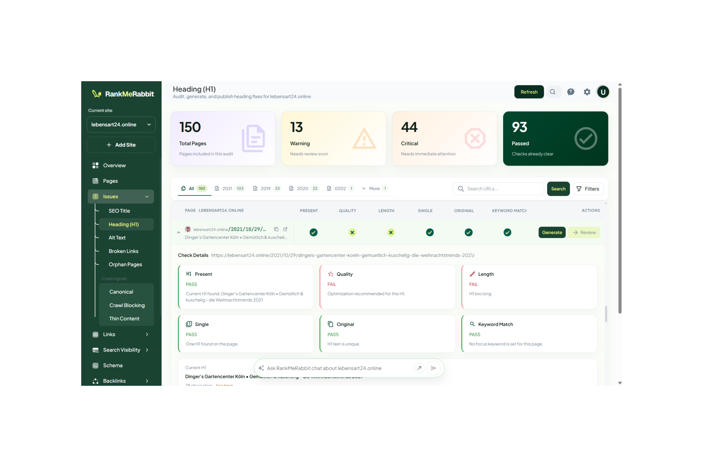Viewport: 704px width, 467px height.
Task: Open settings gear icon
Action: pyautogui.click(x=587, y=92)
